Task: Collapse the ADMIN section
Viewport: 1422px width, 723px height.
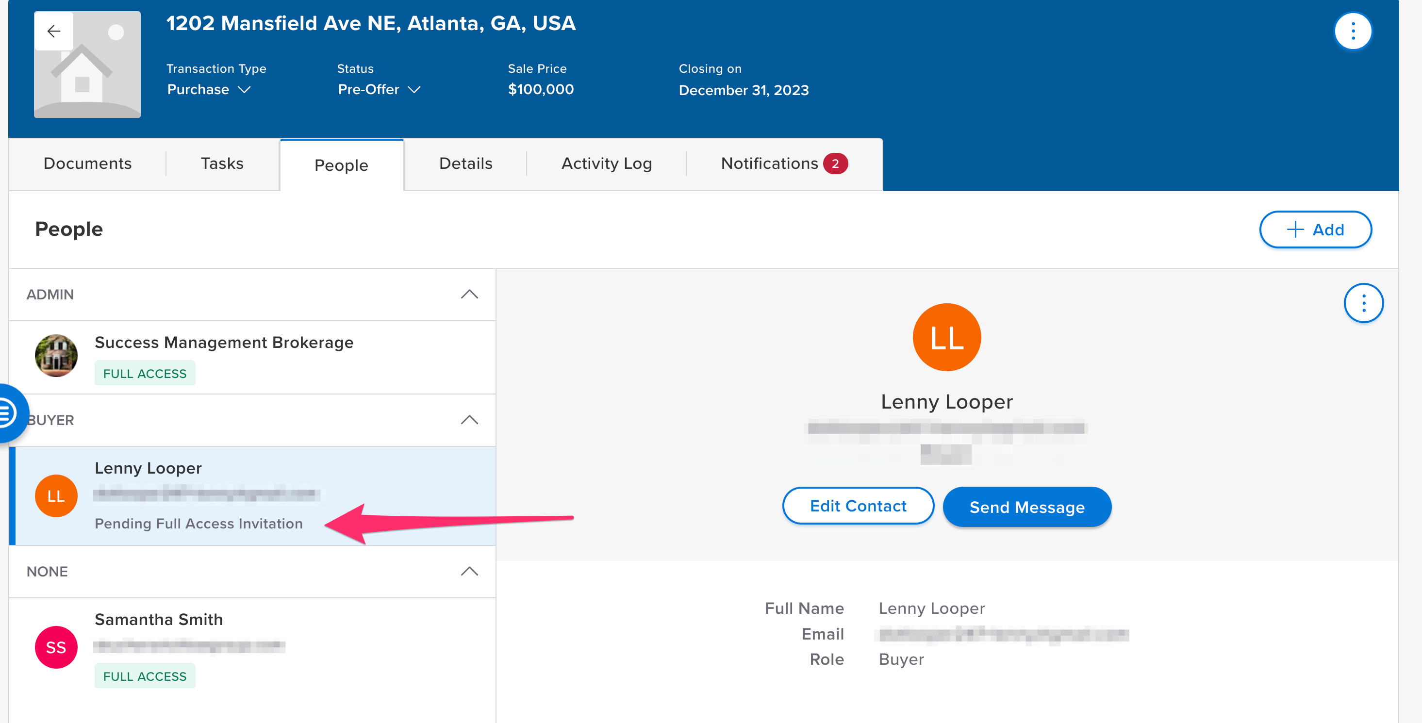Action: (x=469, y=294)
